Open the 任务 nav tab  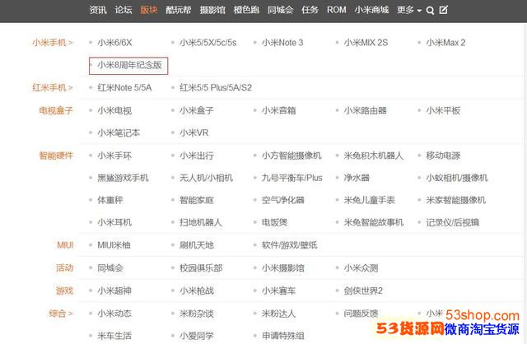click(310, 10)
